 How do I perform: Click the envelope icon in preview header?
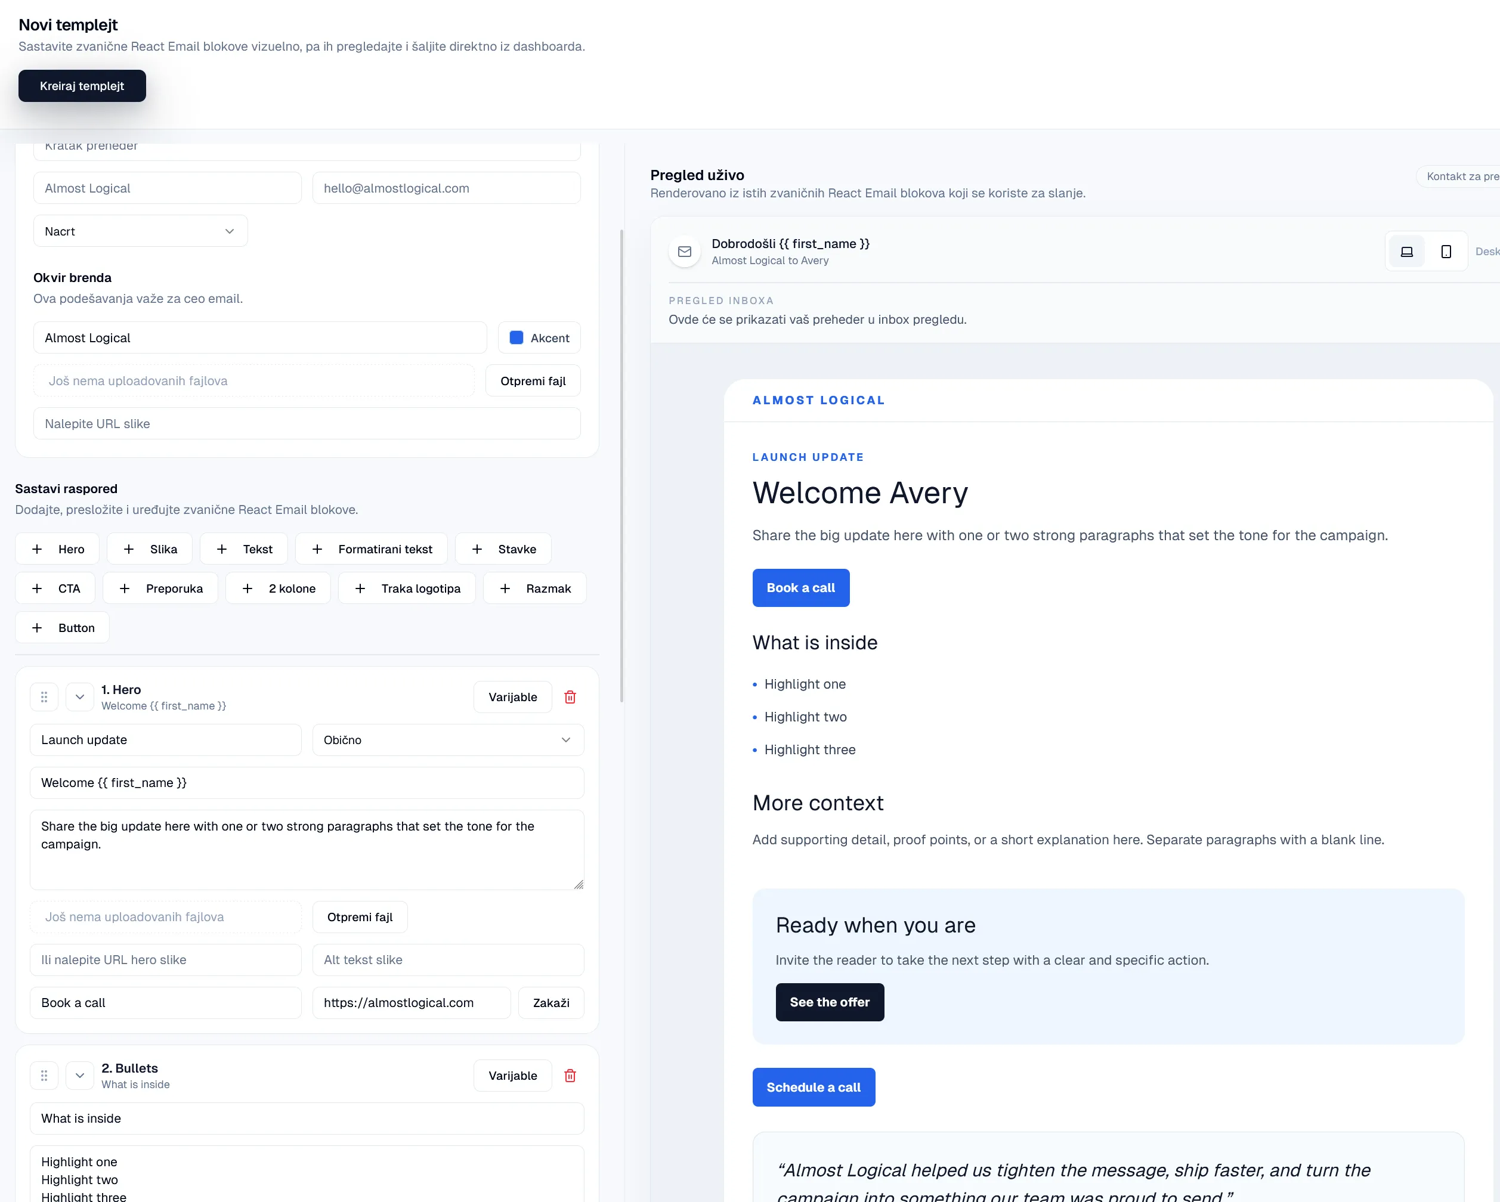tap(685, 252)
